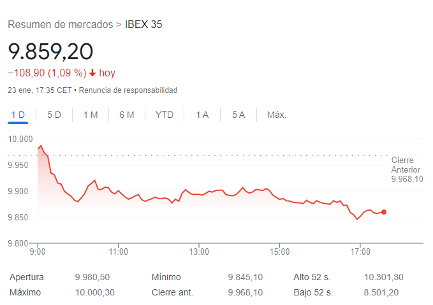
Task: Click the Mínimo value 9.845,10
Action: click(246, 277)
